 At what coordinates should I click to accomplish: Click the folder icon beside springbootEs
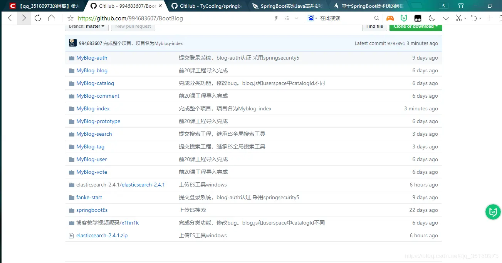(71, 210)
